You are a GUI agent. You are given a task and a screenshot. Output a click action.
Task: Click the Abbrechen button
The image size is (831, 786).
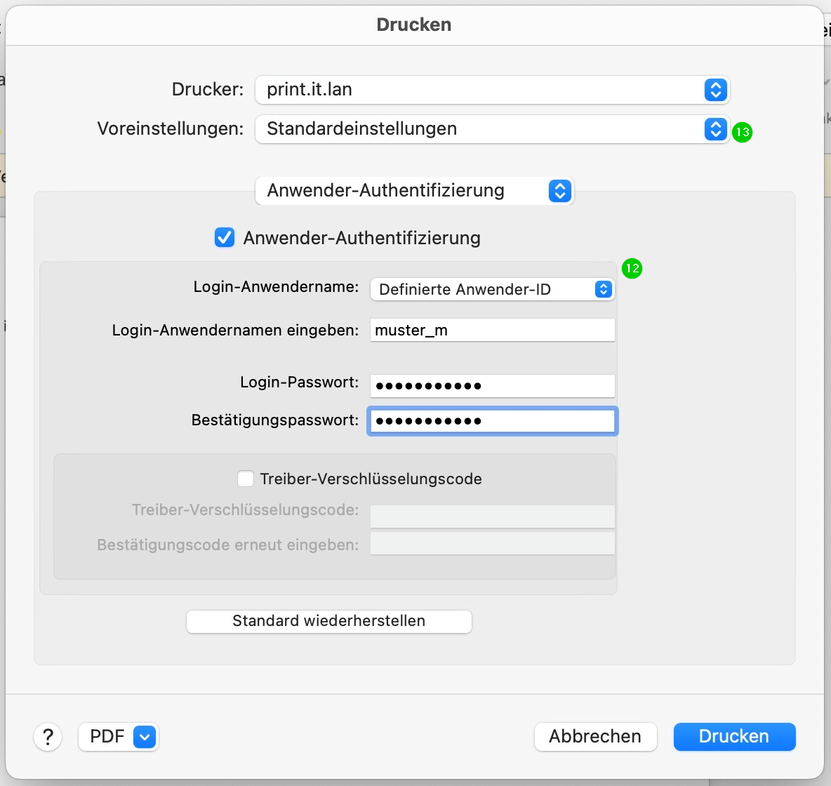point(595,737)
